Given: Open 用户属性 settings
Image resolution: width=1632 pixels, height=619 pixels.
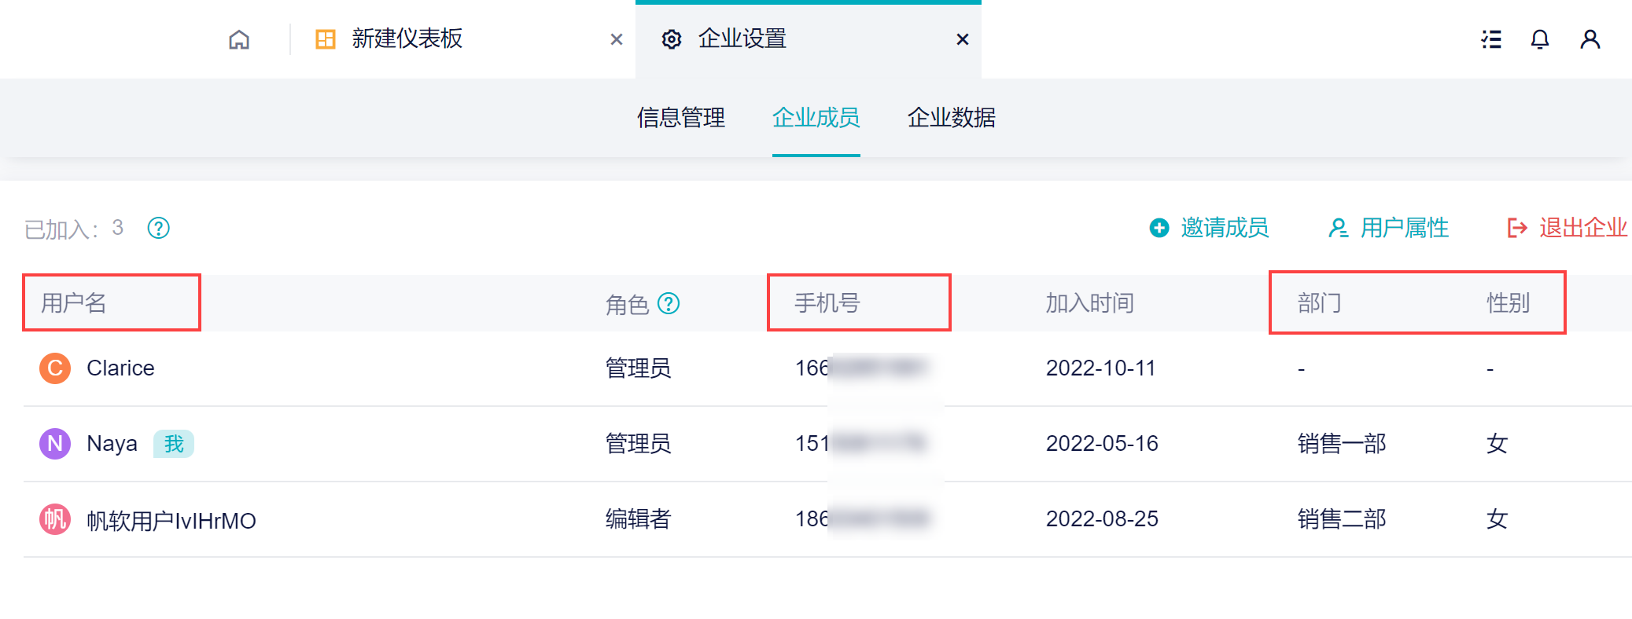Looking at the screenshot, I should tap(1389, 228).
